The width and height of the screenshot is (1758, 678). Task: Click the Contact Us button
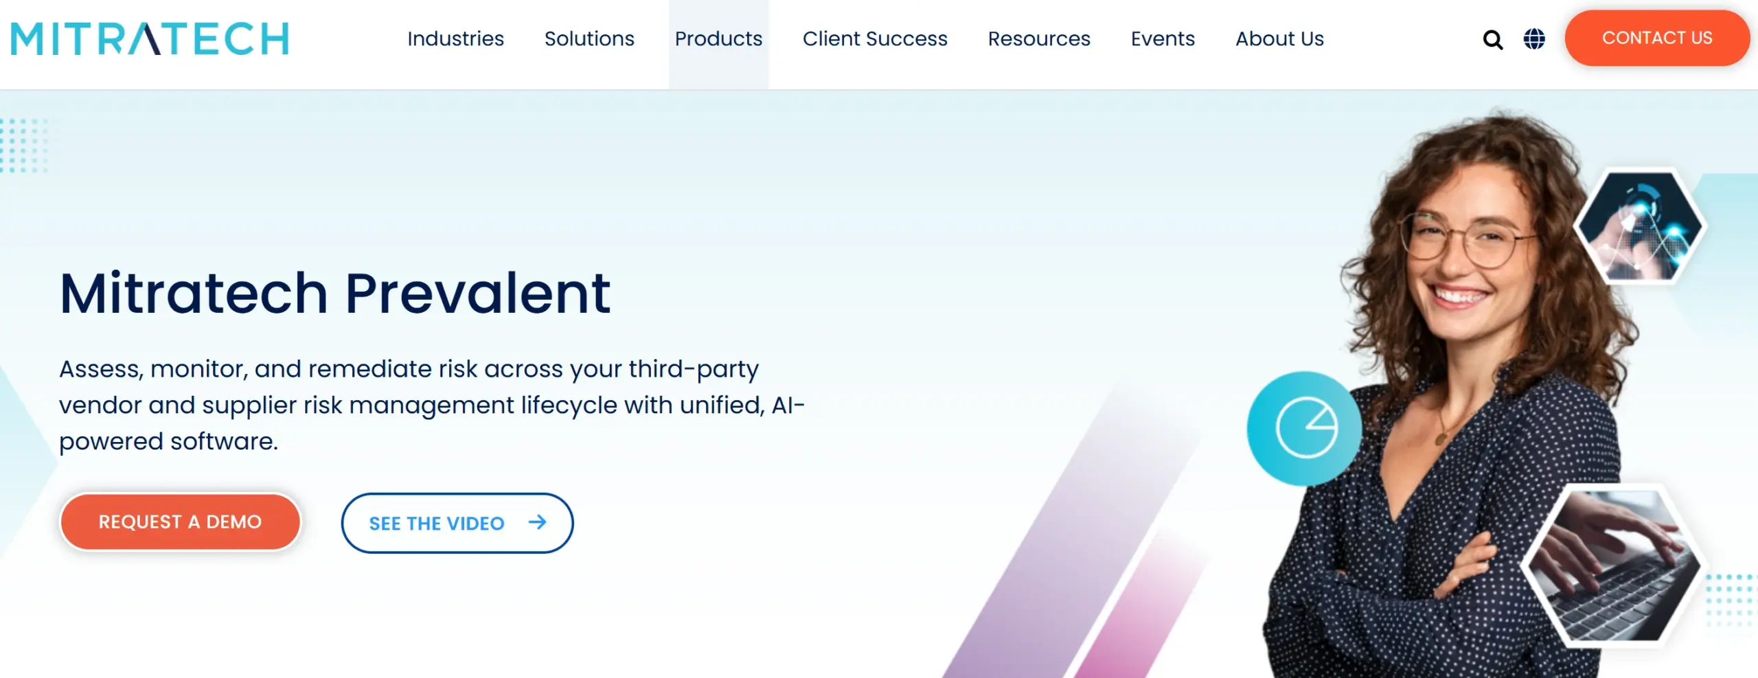click(1657, 38)
